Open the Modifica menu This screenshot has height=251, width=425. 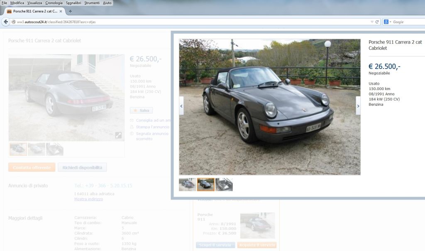(x=17, y=3)
